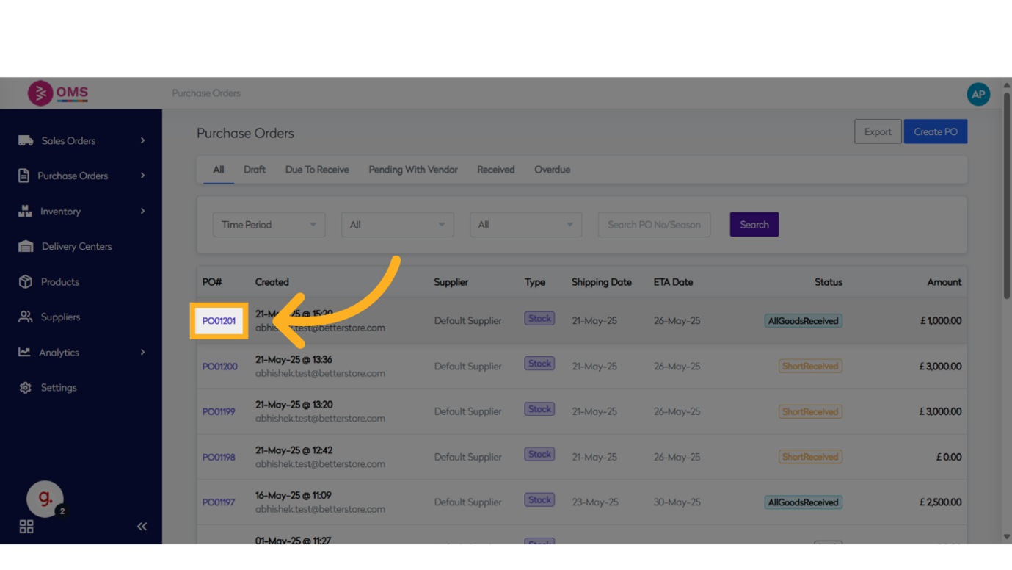
Task: Open the grid apps icon at bottom left
Action: (x=26, y=526)
